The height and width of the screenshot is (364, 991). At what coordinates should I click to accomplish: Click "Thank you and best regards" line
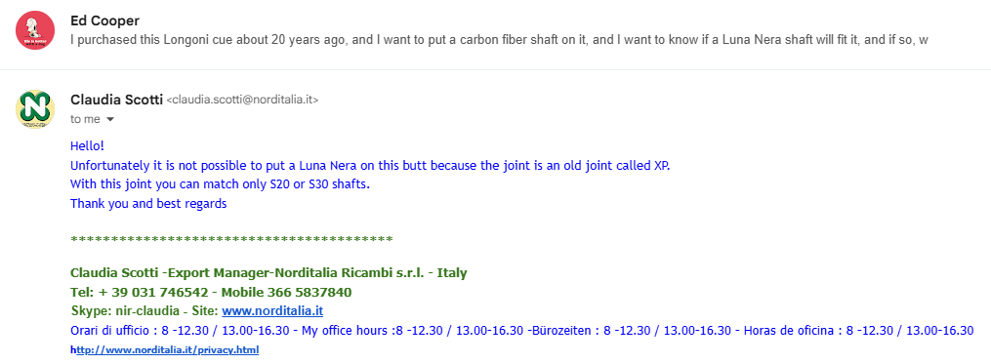[x=148, y=204]
